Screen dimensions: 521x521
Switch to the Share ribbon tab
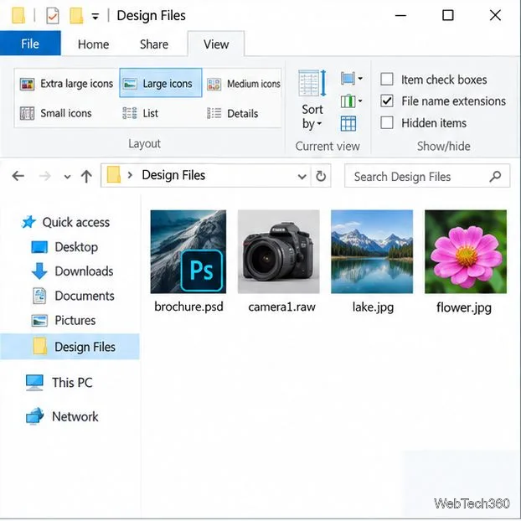pos(154,44)
